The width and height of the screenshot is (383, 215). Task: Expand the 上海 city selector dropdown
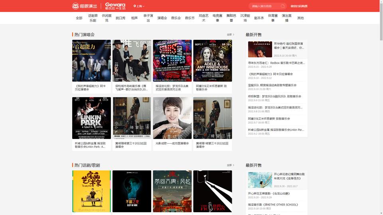139,6
